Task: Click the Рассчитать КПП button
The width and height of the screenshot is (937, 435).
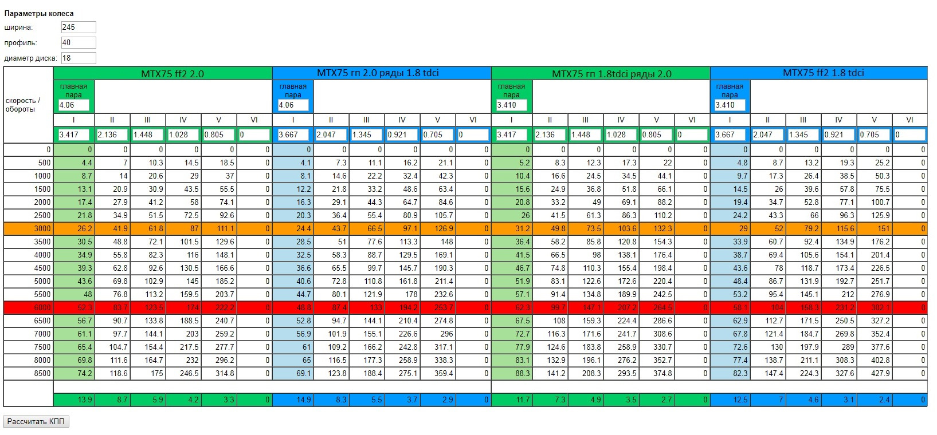Action: pos(36,422)
